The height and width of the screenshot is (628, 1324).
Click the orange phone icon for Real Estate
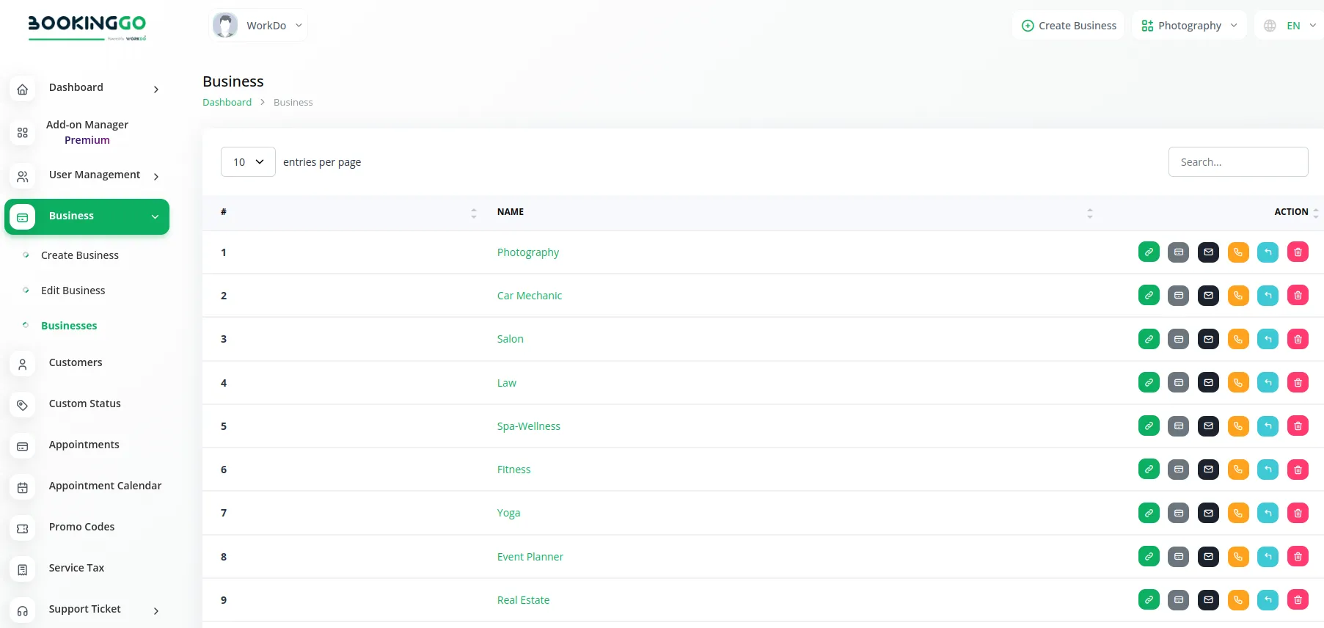pos(1238,600)
